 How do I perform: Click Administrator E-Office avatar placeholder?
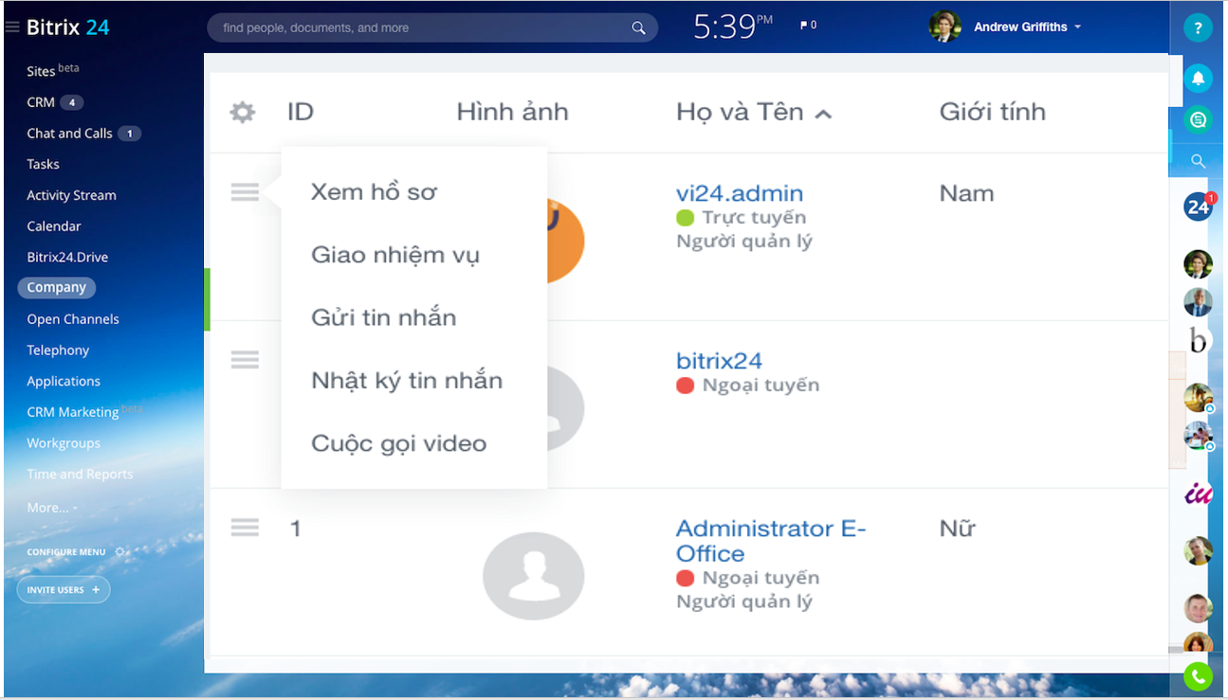(x=533, y=576)
